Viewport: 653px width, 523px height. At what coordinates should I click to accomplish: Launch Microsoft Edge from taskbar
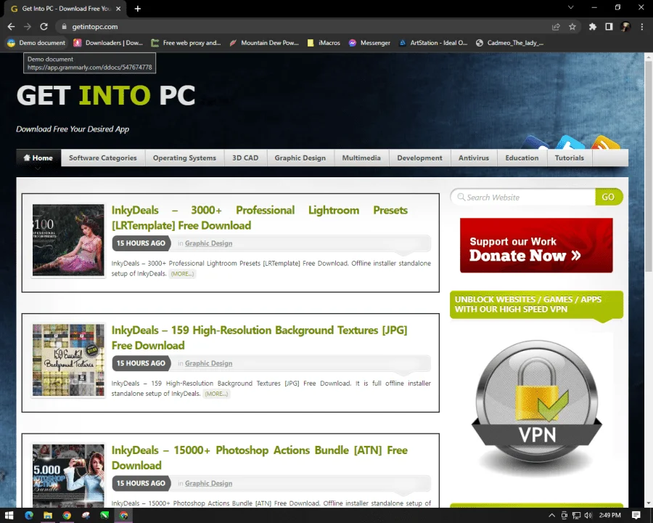[x=29, y=515]
